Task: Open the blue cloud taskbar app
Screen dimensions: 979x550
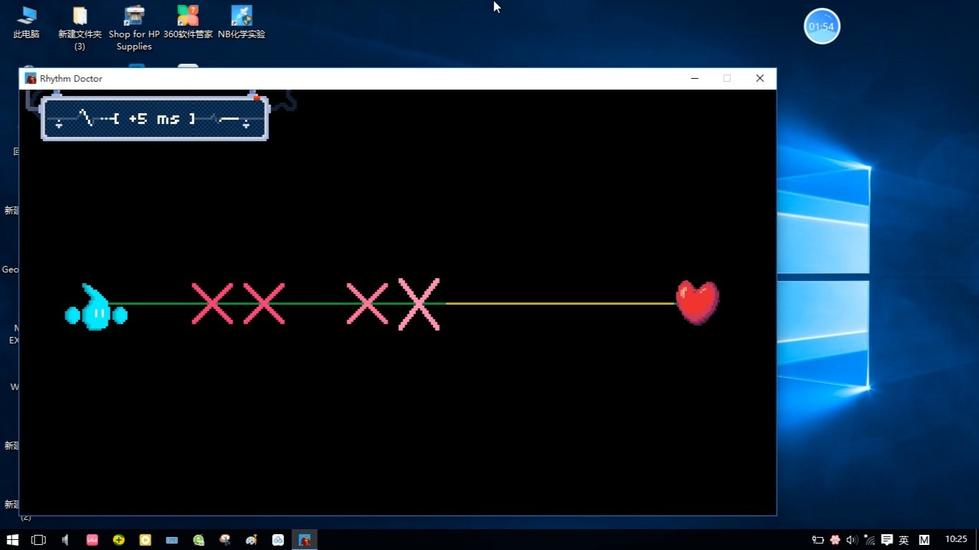Action: 278,540
